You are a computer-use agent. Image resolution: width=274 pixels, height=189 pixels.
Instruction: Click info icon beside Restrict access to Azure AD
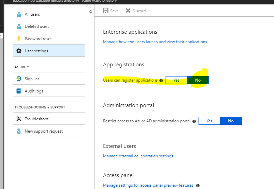194,121
